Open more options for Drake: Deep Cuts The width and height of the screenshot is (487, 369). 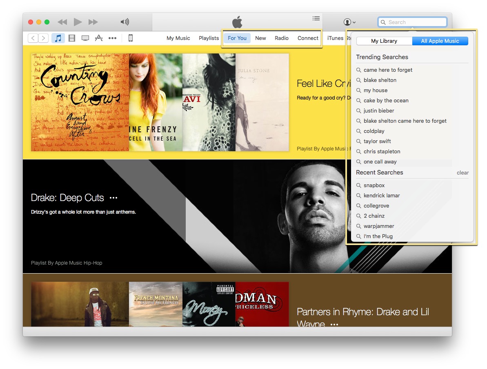(113, 197)
